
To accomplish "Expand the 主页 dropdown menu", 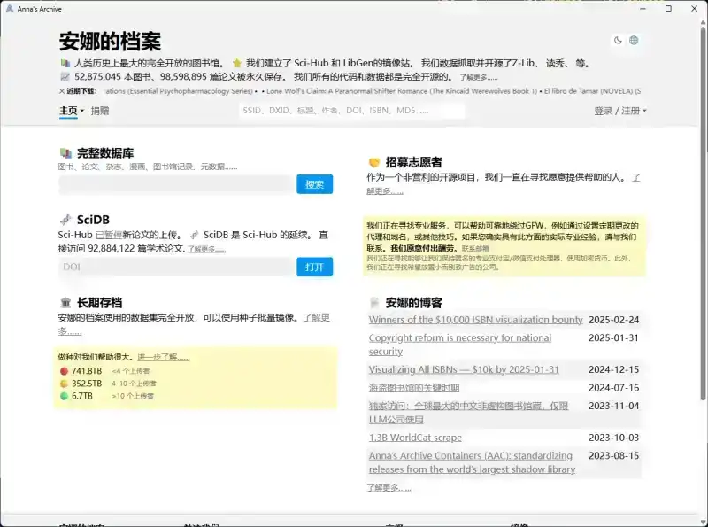I will click(x=72, y=111).
